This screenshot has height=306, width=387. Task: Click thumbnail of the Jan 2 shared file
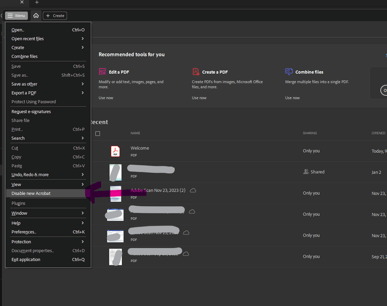coord(116,172)
